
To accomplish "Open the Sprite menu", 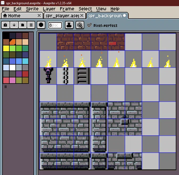I will pyautogui.click(x=32, y=9).
